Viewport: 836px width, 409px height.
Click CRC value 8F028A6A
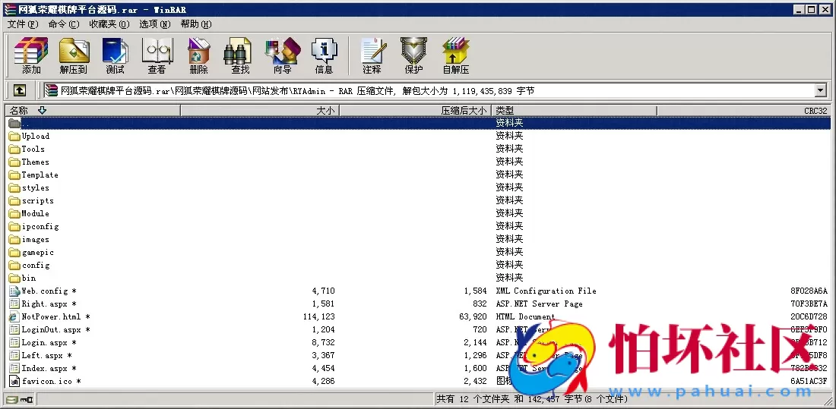(809, 291)
